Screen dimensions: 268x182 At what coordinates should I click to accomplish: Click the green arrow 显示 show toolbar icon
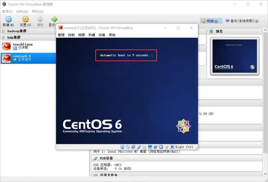point(54,19)
